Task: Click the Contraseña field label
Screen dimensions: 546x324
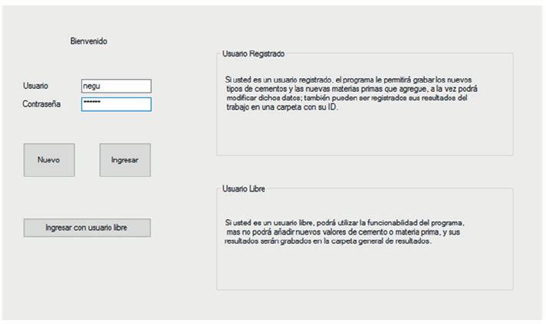Action: pyautogui.click(x=42, y=103)
